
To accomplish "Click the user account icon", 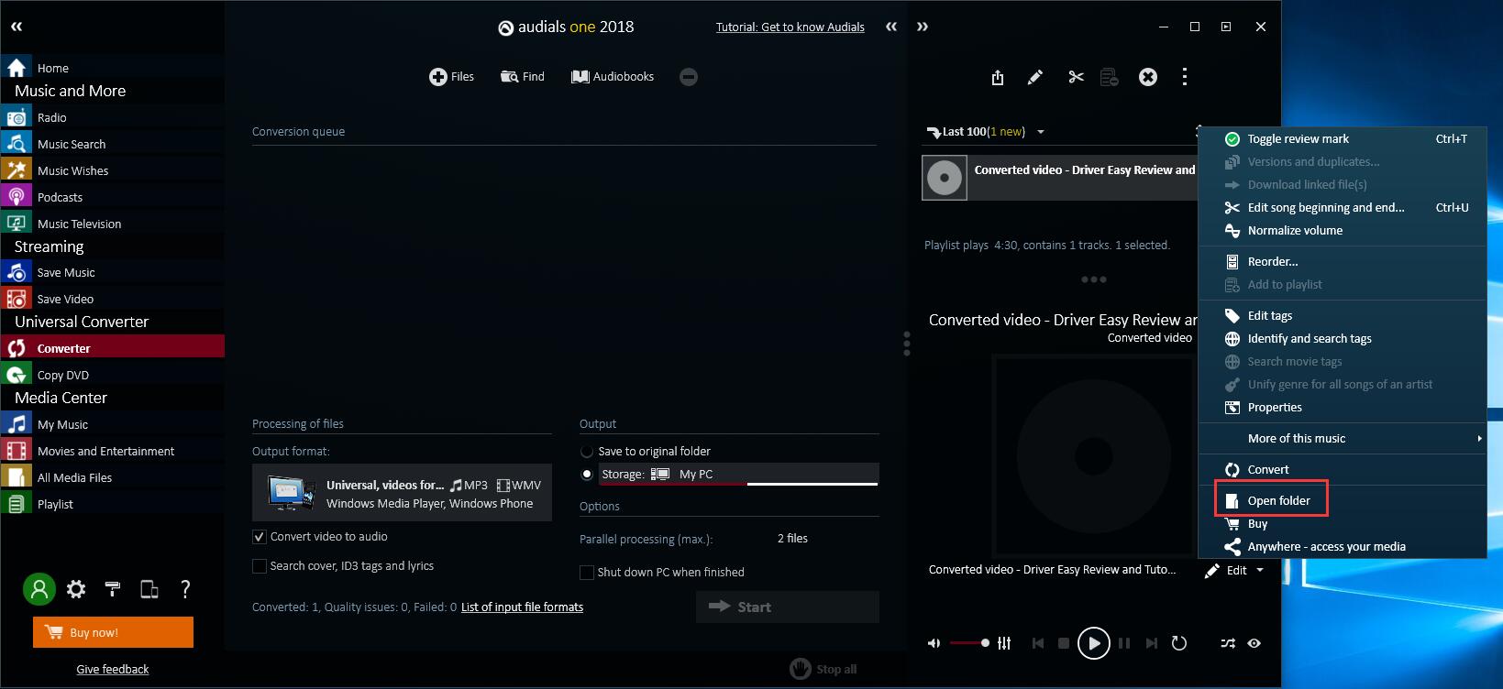I will click(39, 589).
